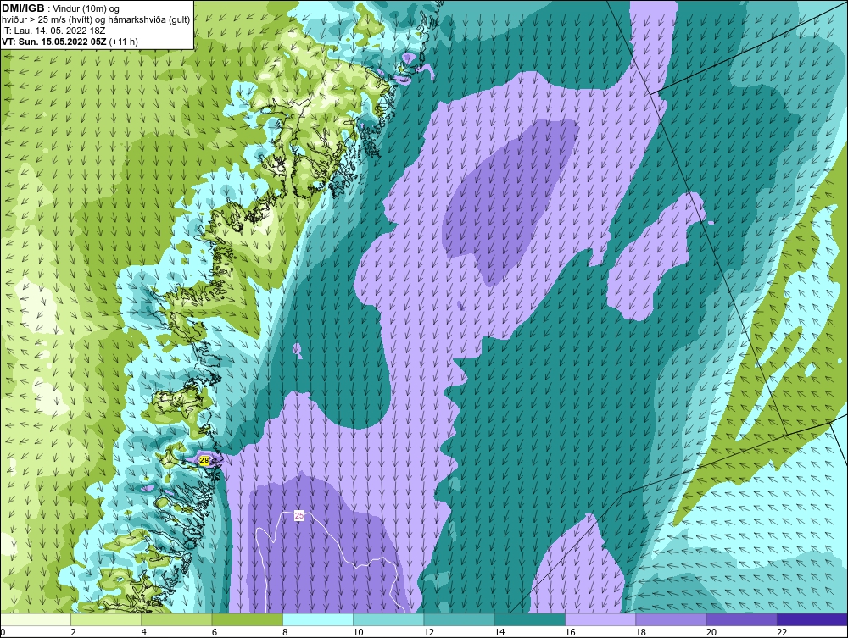This screenshot has height=638, width=848.
Task: Click the yellow 28 gust marker
Action: click(x=204, y=461)
